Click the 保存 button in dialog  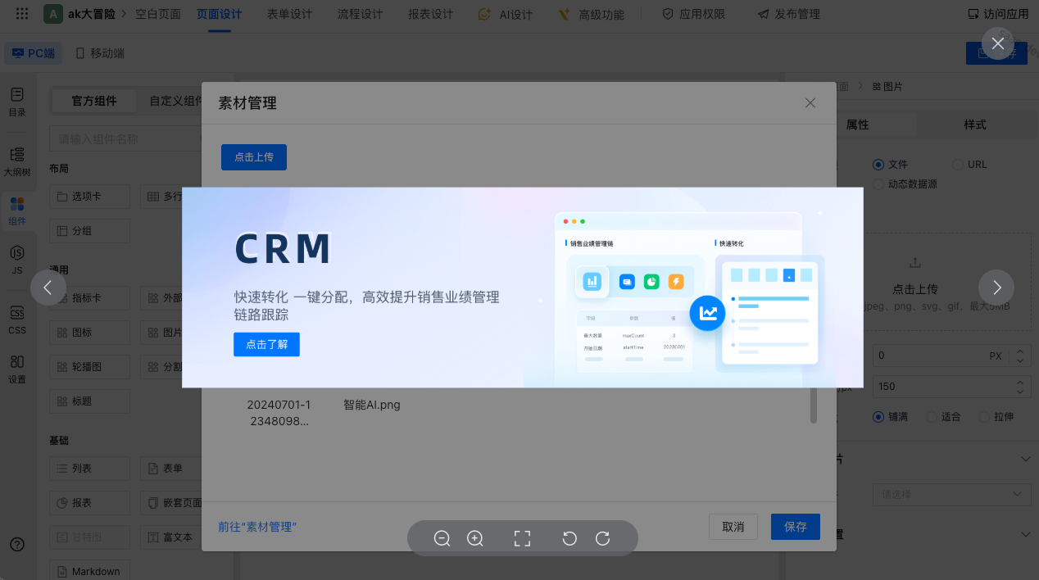[795, 527]
